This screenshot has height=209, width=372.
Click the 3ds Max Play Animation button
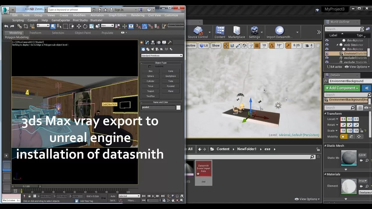(x=153, y=196)
